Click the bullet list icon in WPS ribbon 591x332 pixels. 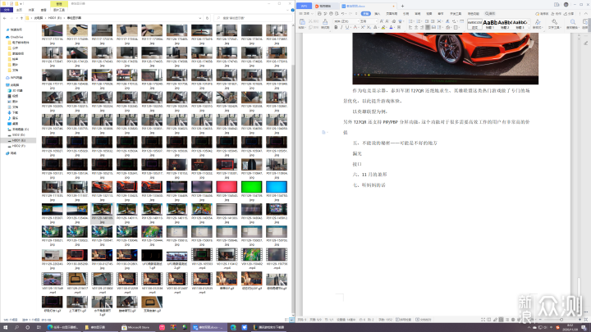(x=411, y=21)
